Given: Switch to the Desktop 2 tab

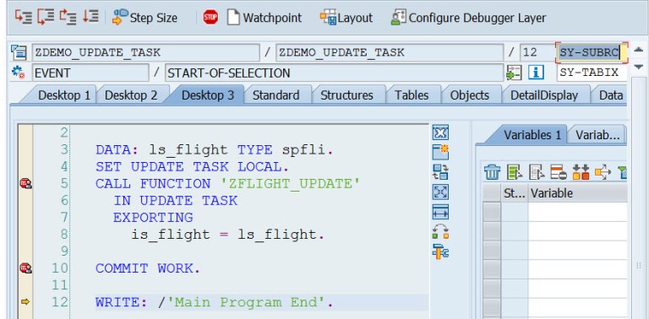Looking at the screenshot, I should pyautogui.click(x=131, y=95).
